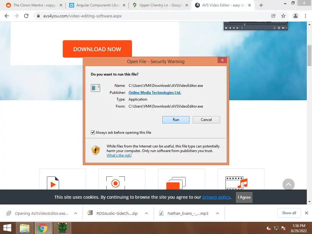Toggle Always ask before opening this file

click(93, 133)
